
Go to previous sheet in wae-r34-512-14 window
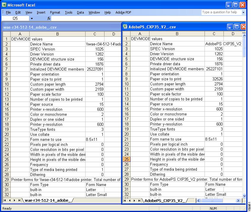[10, 200]
